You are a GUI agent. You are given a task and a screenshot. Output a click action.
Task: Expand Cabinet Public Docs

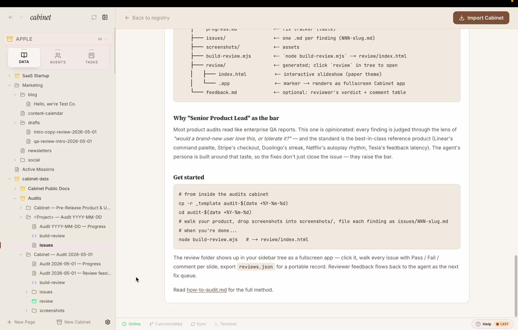(15, 188)
